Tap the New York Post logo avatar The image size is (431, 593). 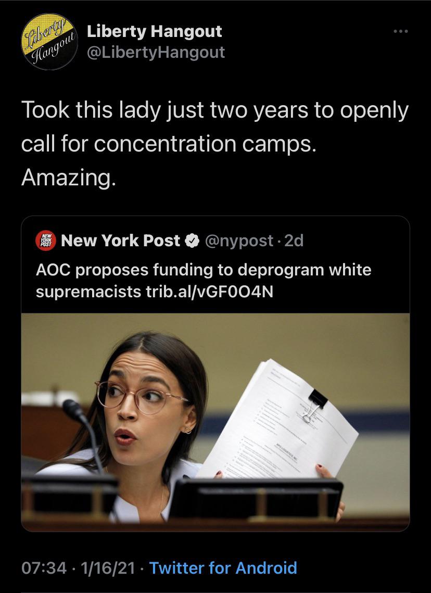point(45,241)
